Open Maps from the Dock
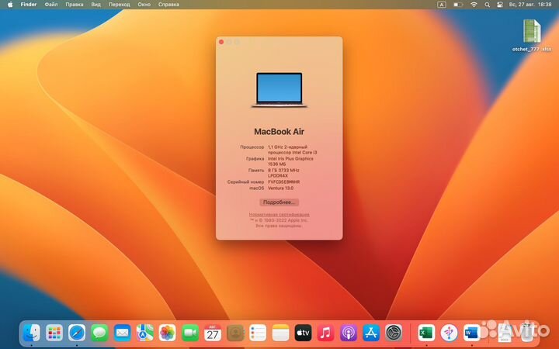559x349 pixels. (144, 333)
